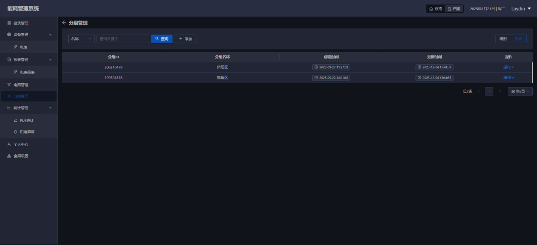Open the 30 条/页 page size dropdown
This screenshot has height=245, width=537.
(x=520, y=91)
